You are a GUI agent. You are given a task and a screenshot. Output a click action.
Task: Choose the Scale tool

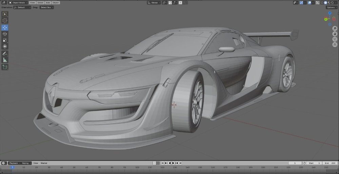pos(5,40)
